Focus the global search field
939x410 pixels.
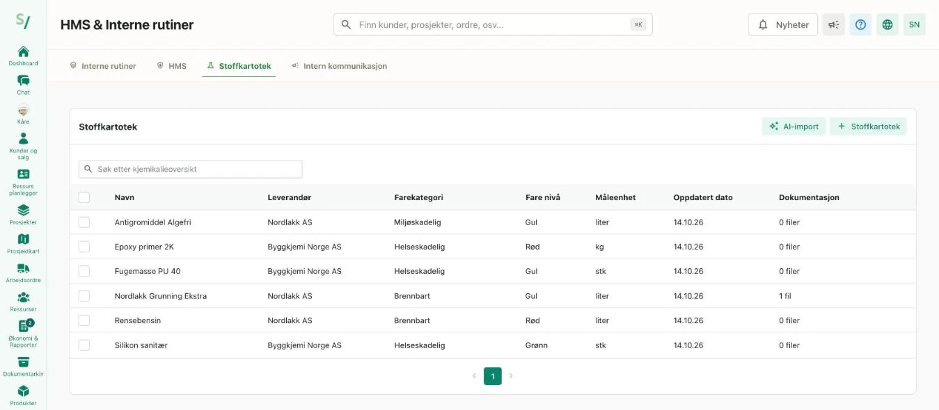click(493, 24)
